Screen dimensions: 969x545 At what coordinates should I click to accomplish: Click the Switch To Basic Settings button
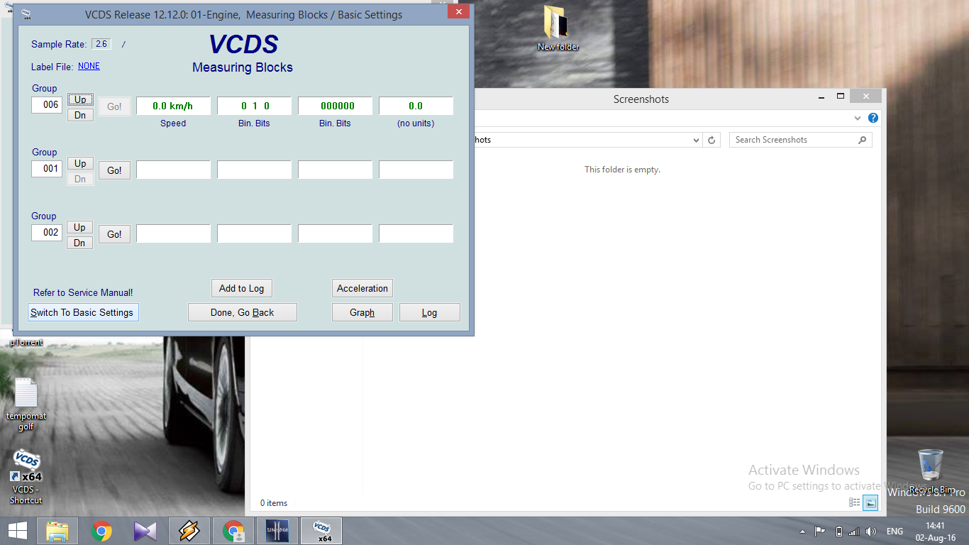point(82,312)
